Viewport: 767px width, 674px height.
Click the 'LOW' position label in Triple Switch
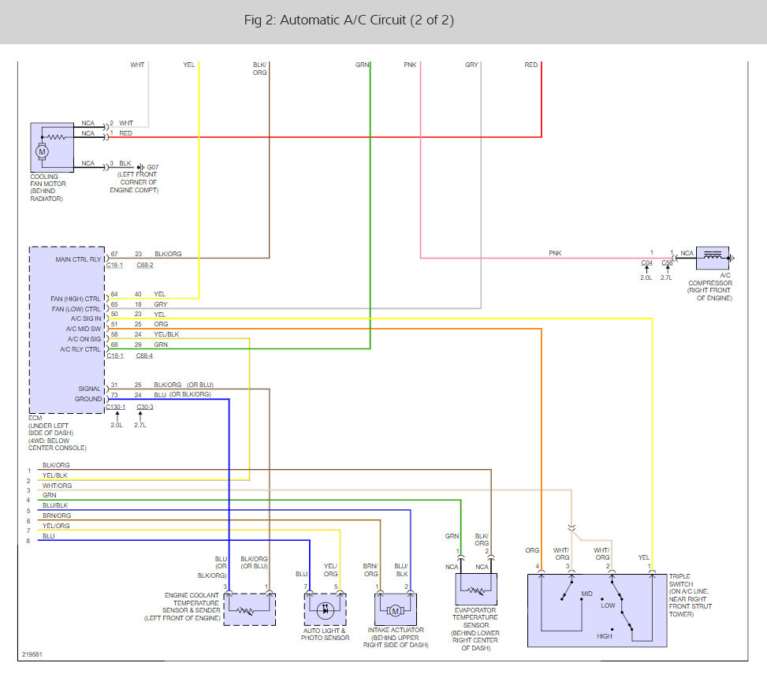608,605
